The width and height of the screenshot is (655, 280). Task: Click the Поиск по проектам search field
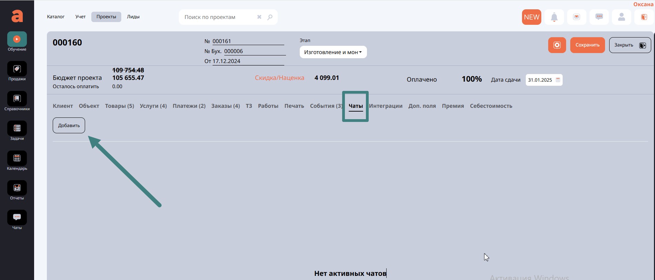tap(219, 17)
